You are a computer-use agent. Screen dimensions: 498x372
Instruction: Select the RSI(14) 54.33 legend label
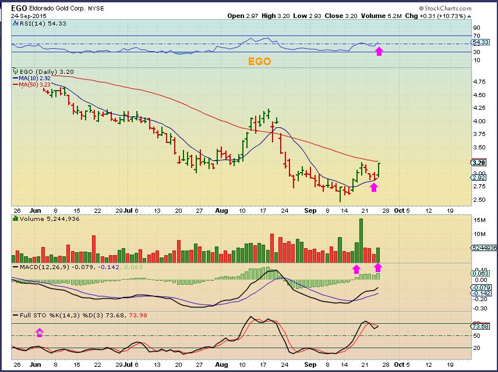click(43, 23)
